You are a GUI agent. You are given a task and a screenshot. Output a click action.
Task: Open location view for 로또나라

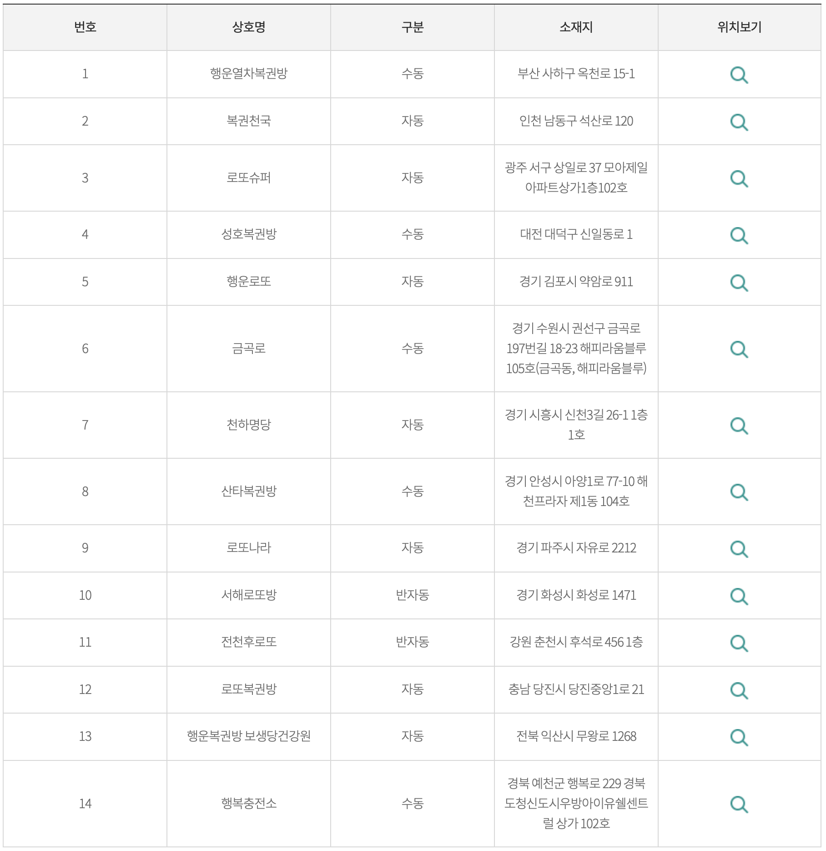click(x=739, y=549)
